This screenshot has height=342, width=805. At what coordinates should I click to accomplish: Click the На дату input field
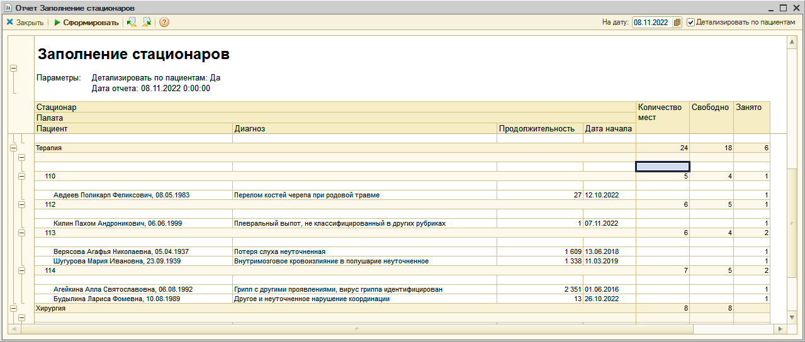[x=652, y=23]
